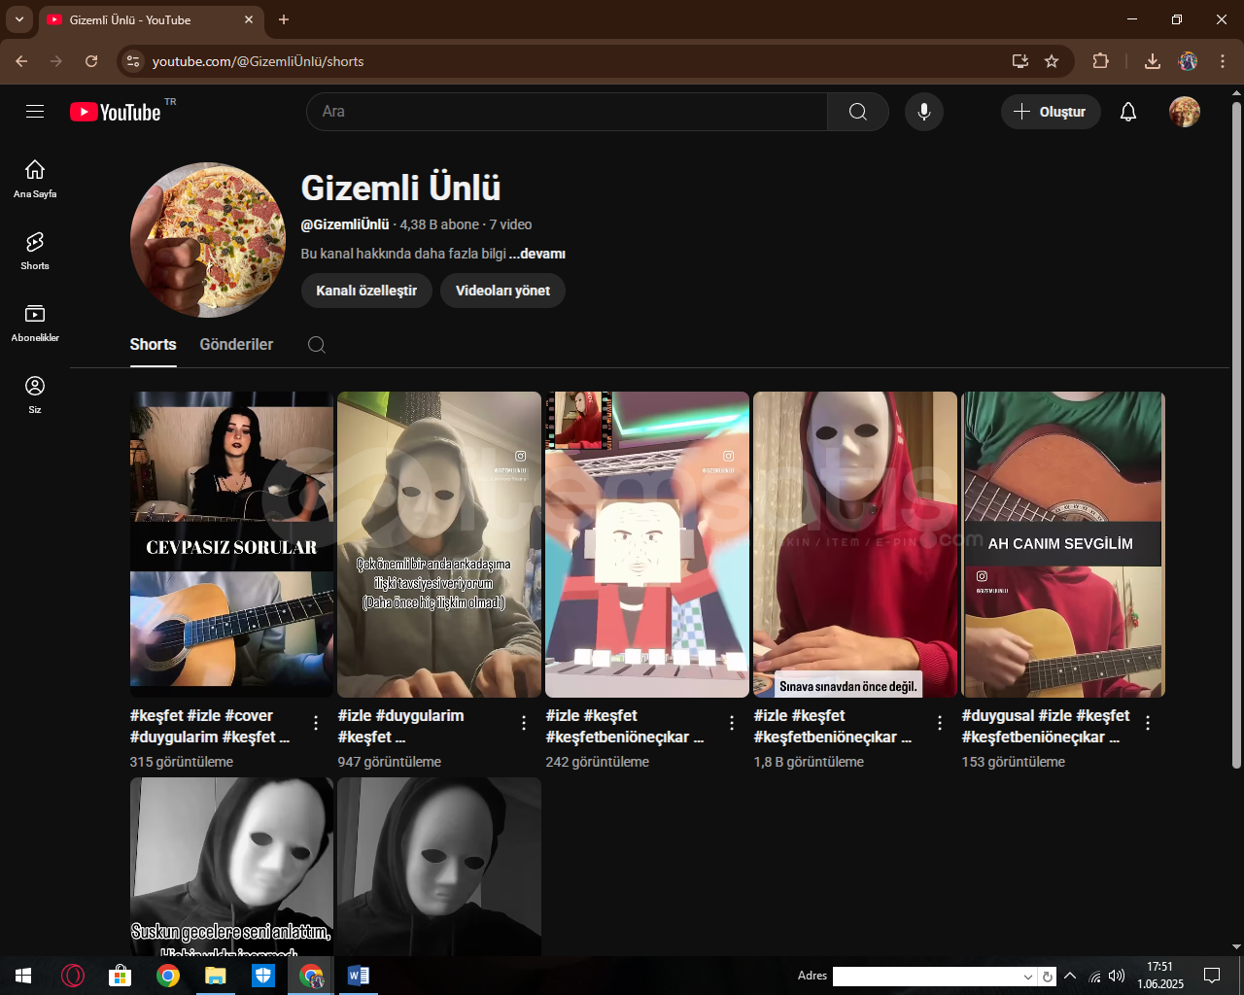Click the Ara search input field
This screenshot has height=995, width=1244.
[x=568, y=112]
